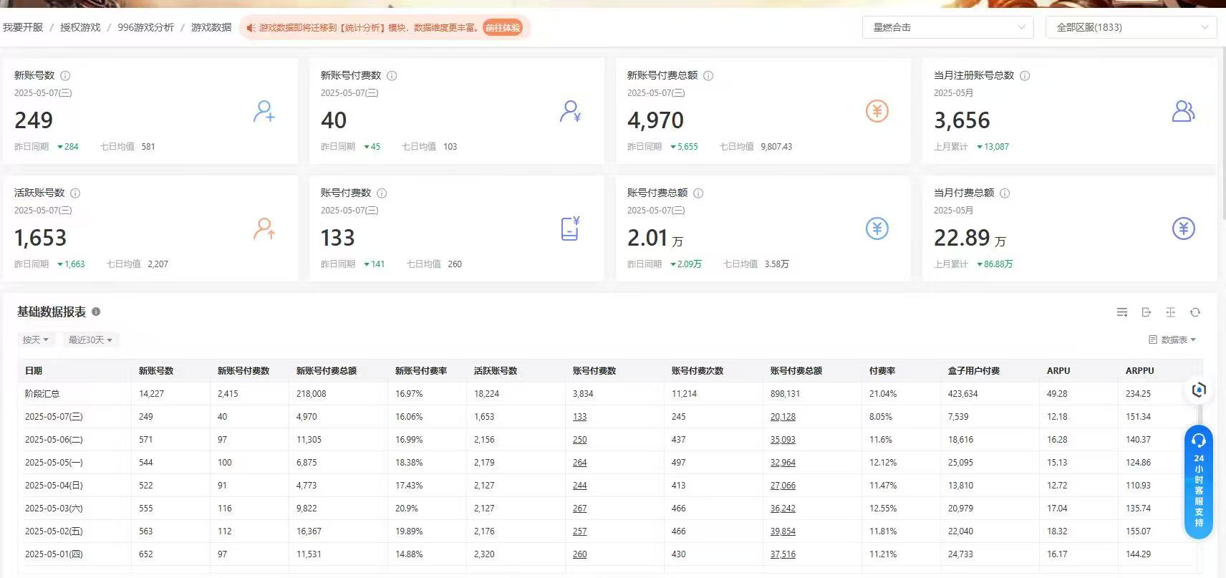The width and height of the screenshot is (1226, 578).
Task: Click the info icon beside 活跃账号数
Action: 75,193
